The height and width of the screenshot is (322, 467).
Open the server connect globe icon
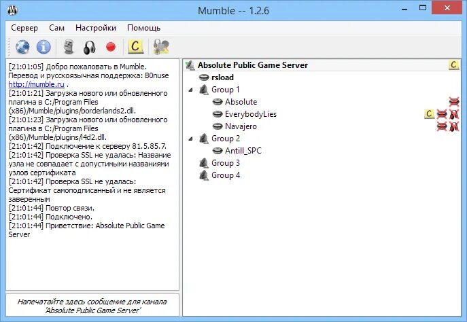click(22, 47)
